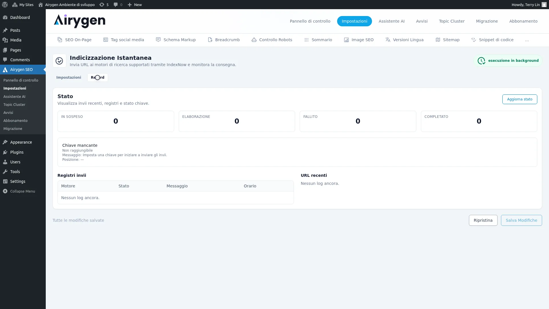This screenshot has height=309, width=549.
Task: Open Abbonamento in sidebar submenu
Action: (15, 121)
